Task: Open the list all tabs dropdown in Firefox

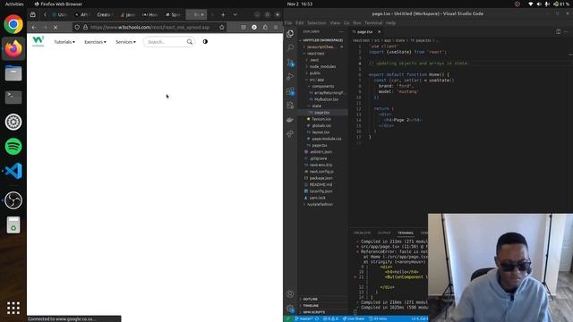Action: pos(235,14)
